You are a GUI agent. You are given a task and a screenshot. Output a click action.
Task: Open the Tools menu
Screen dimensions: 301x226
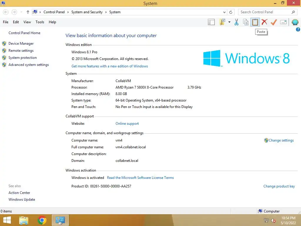point(40,22)
